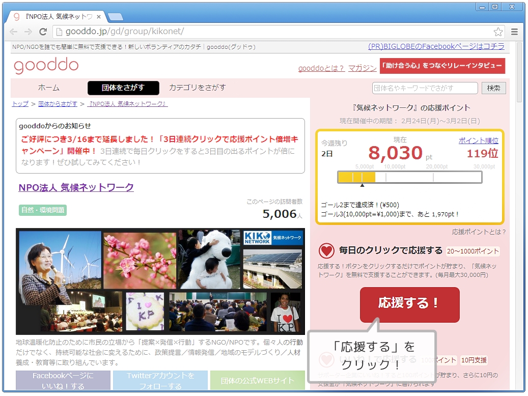The height and width of the screenshot is (396, 528).
Task: Click the 10円支援 label
Action: click(474, 360)
